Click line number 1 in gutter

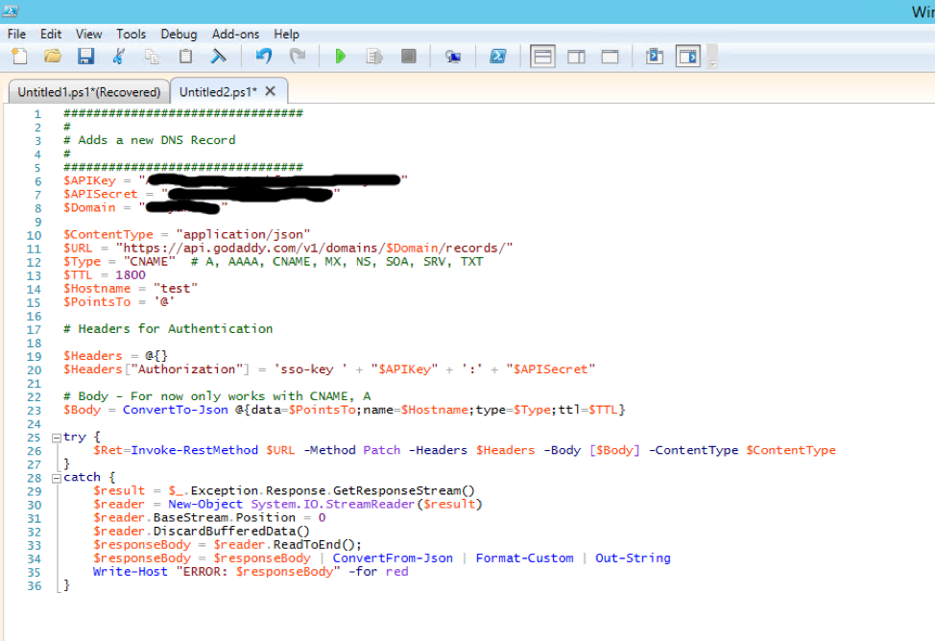[37, 114]
